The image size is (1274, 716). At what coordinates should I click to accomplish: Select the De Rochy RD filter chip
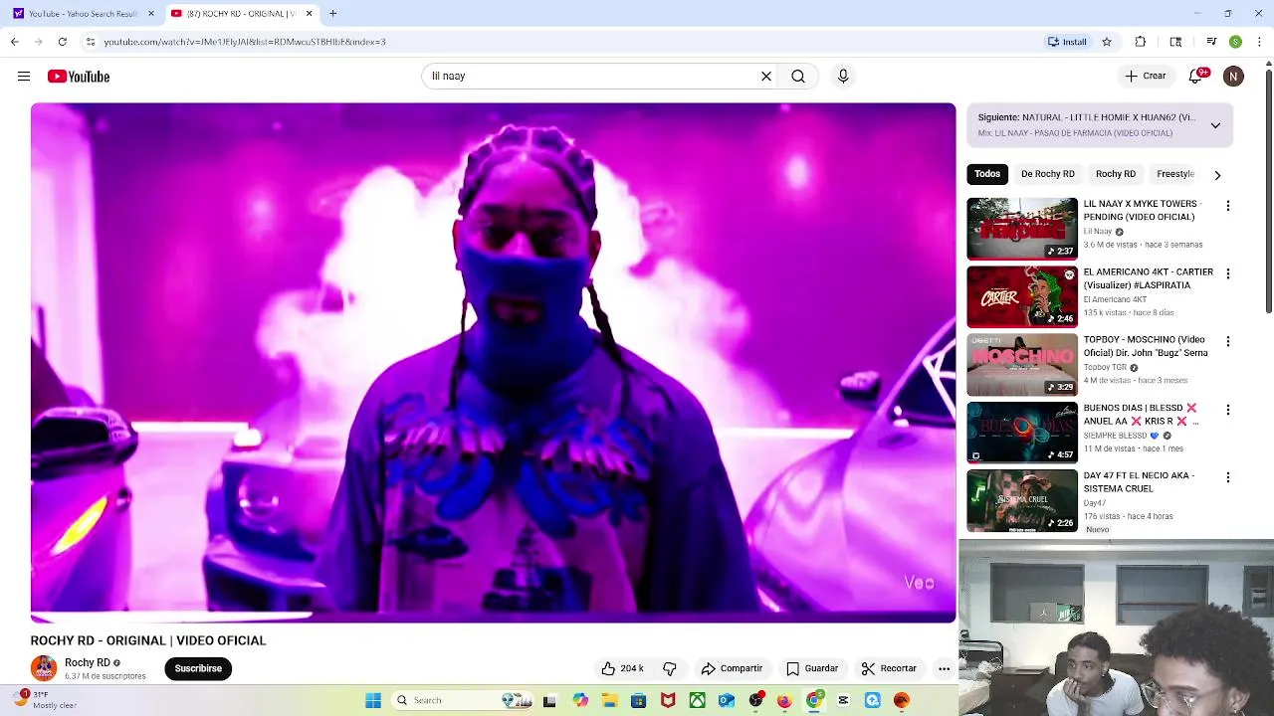tap(1048, 174)
